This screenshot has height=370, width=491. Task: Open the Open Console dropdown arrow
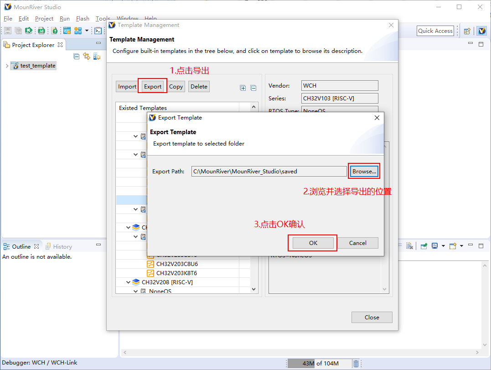pos(461,246)
